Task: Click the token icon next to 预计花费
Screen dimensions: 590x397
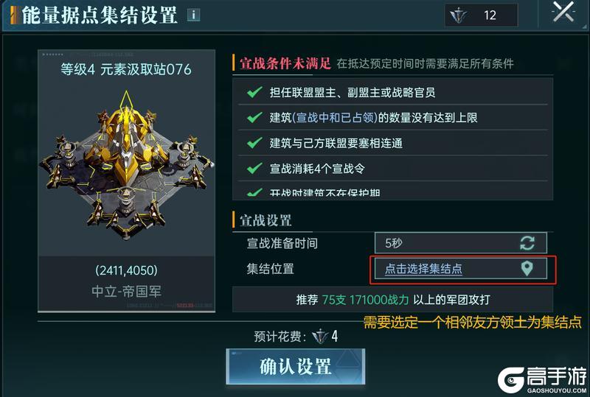Action: coord(320,336)
